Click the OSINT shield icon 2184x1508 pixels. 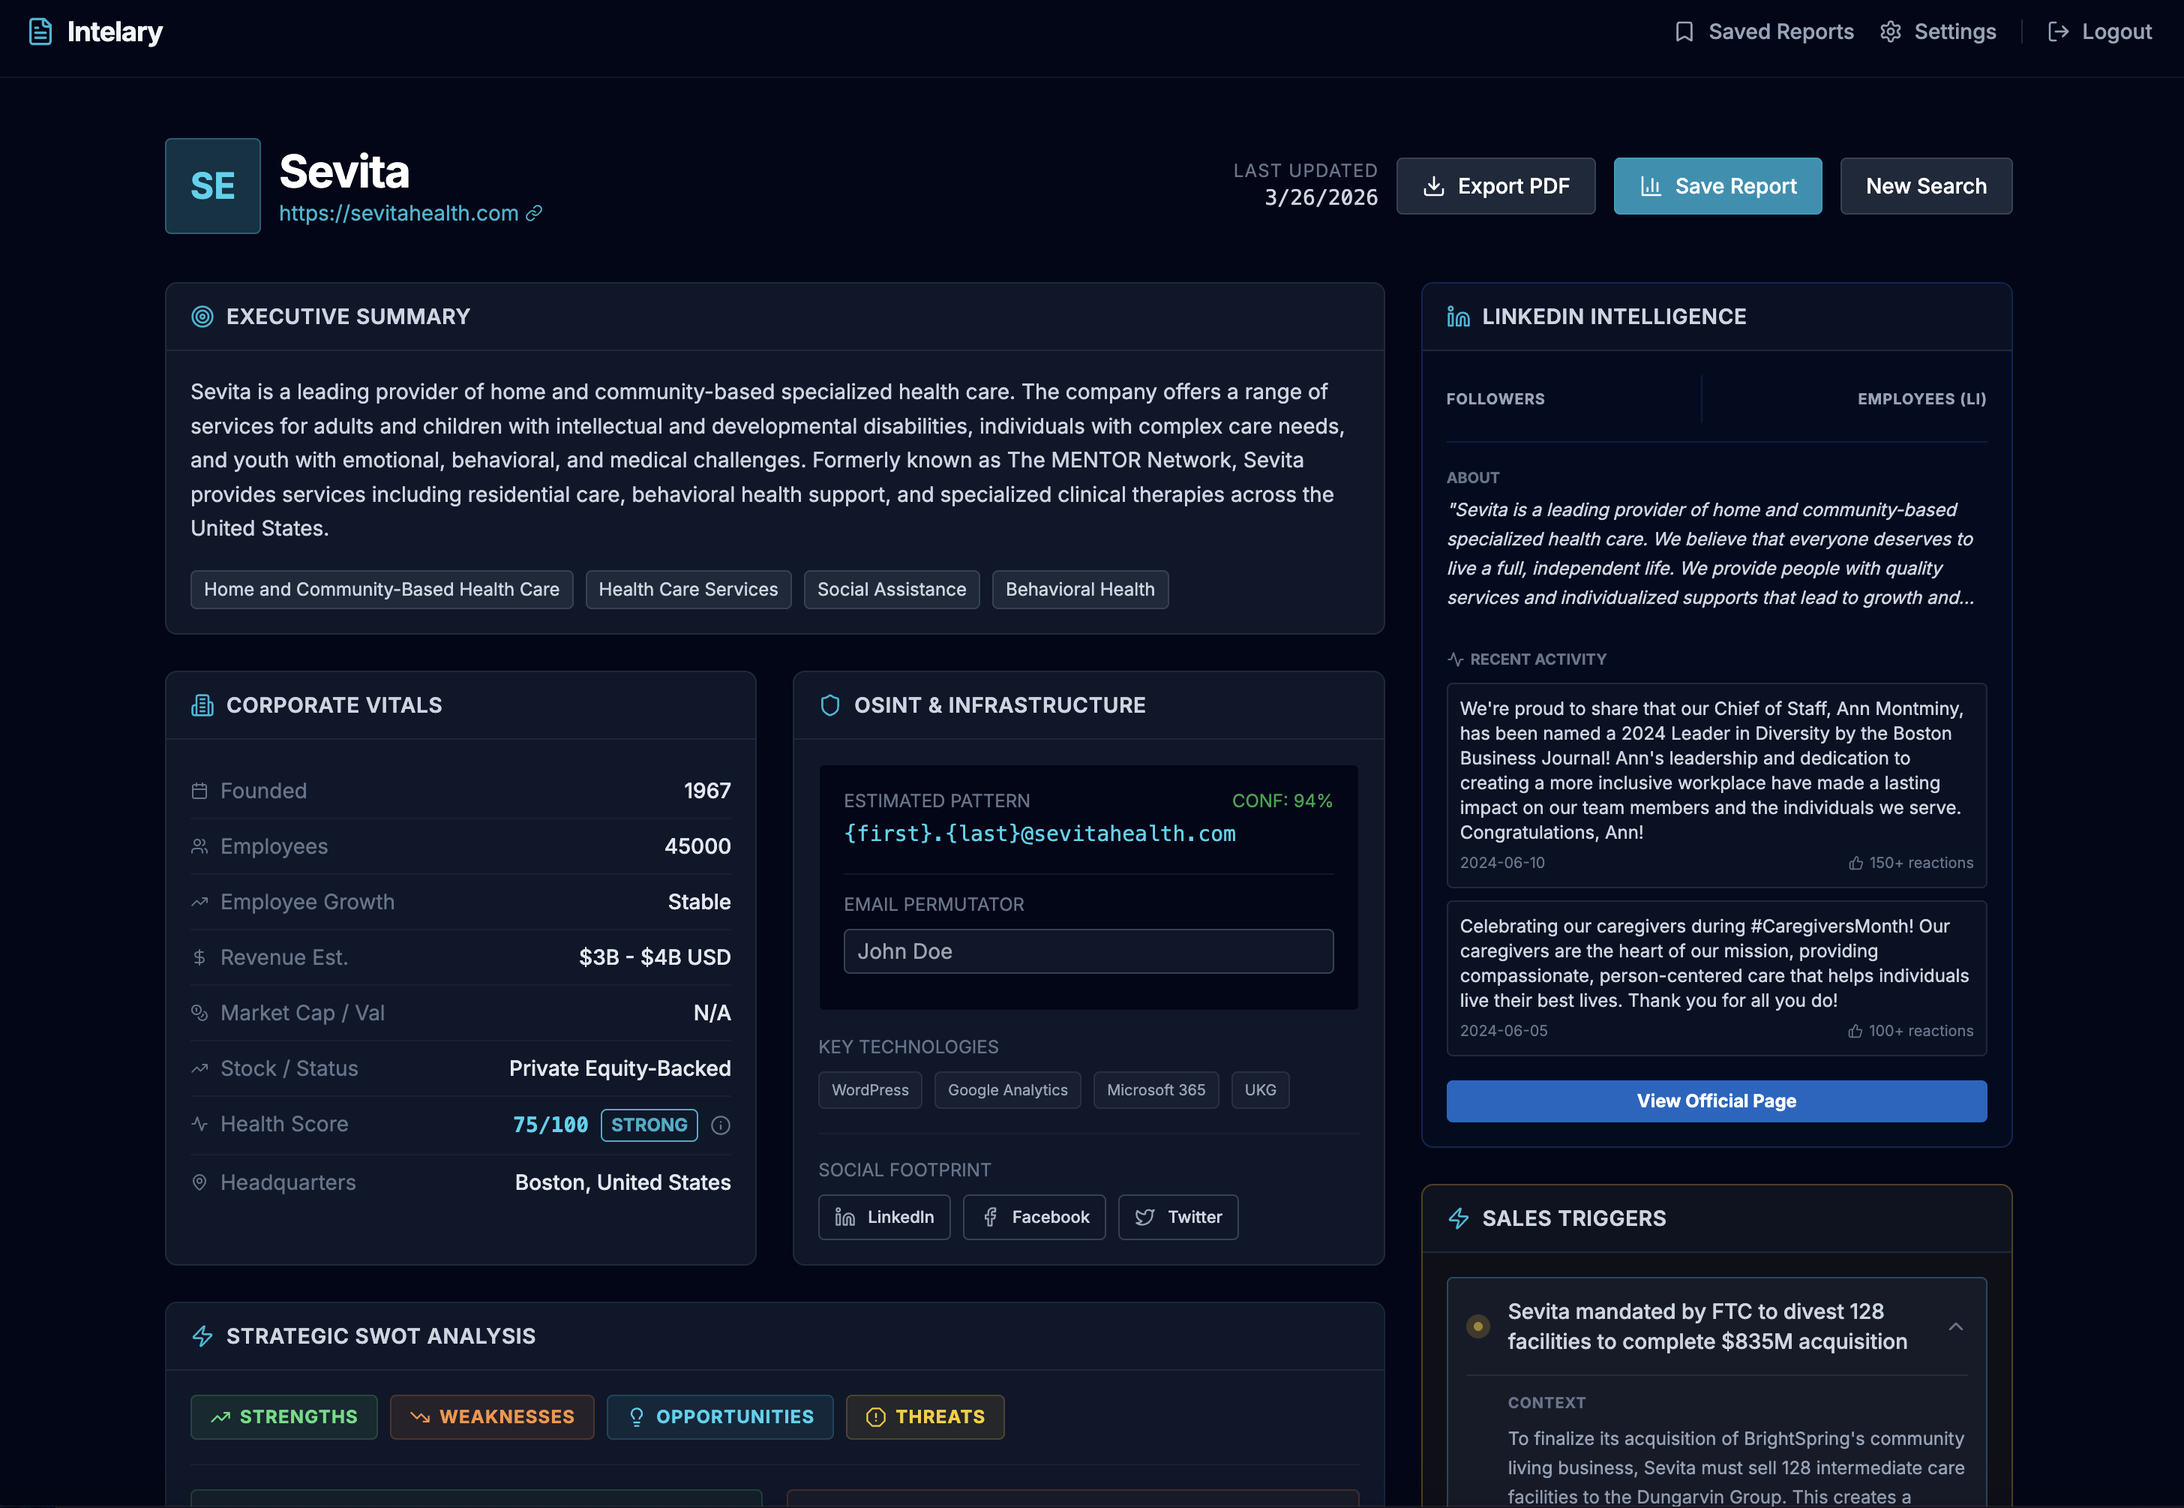(829, 705)
